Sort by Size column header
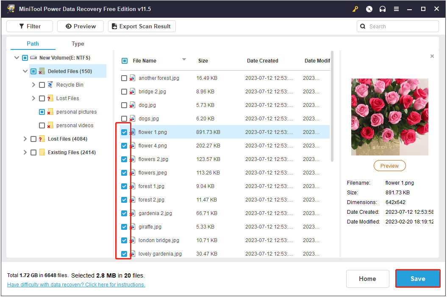This screenshot has height=297, width=447. [203, 61]
